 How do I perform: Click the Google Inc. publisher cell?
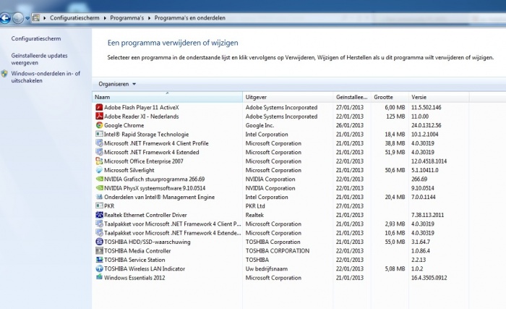point(260,125)
